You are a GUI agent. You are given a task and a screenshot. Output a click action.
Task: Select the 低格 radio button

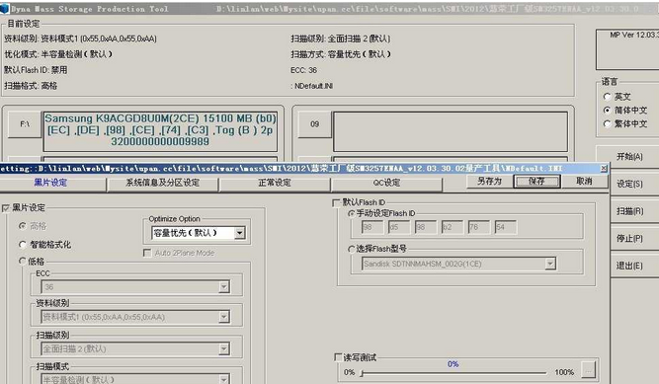point(23,261)
